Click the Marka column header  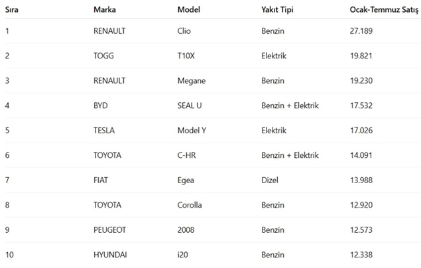(105, 10)
